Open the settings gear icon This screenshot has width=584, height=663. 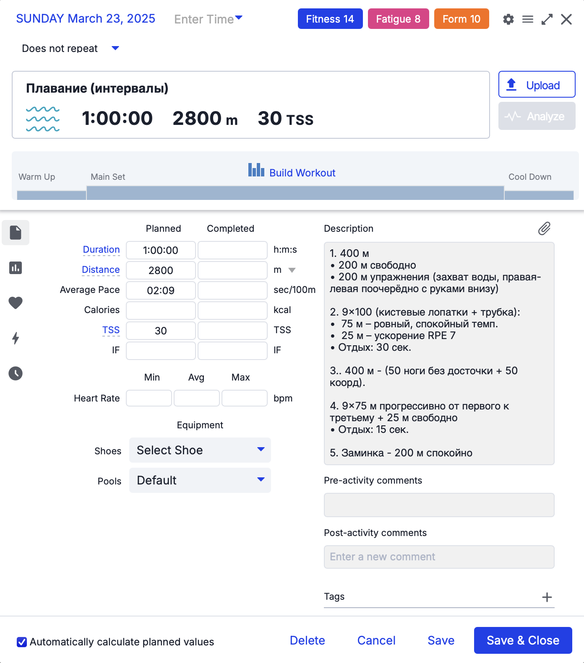508,19
